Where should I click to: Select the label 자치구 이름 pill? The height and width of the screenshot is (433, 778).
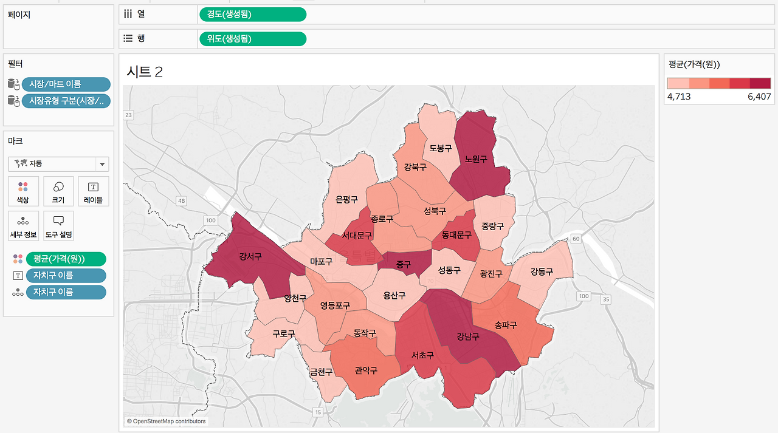[66, 276]
